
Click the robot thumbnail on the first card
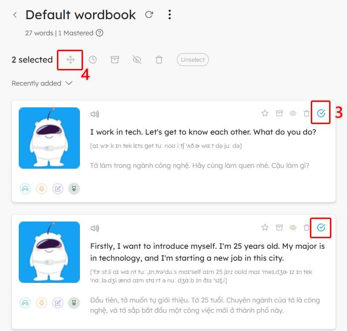(x=49, y=138)
